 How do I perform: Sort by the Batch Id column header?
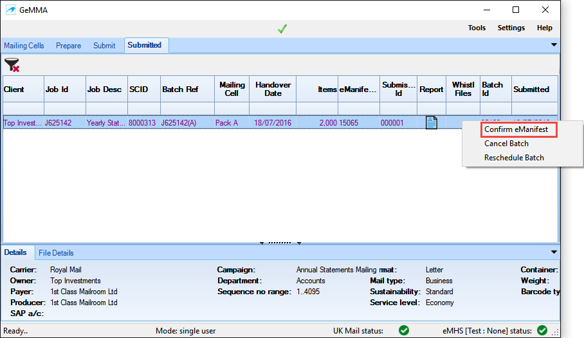click(496, 89)
